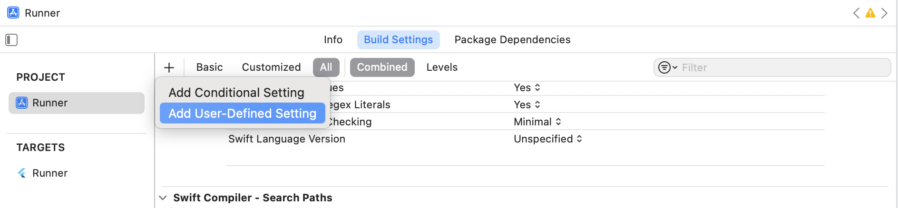Image resolution: width=898 pixels, height=208 pixels.
Task: Change the Minimal checking value
Action: point(537,122)
